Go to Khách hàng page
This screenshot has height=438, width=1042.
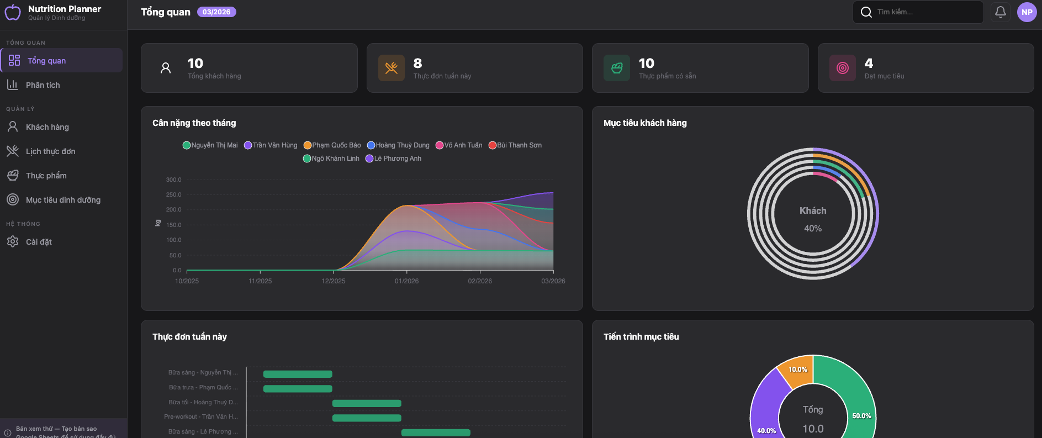47,127
